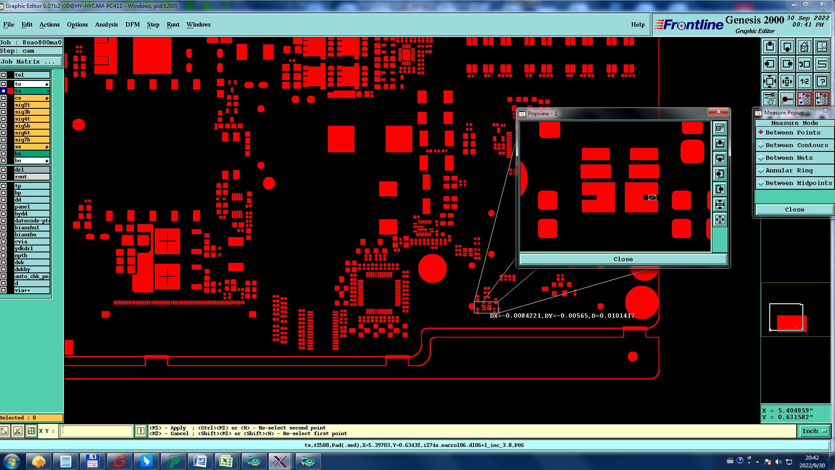
Task: Open the Analysis menu
Action: (107, 25)
